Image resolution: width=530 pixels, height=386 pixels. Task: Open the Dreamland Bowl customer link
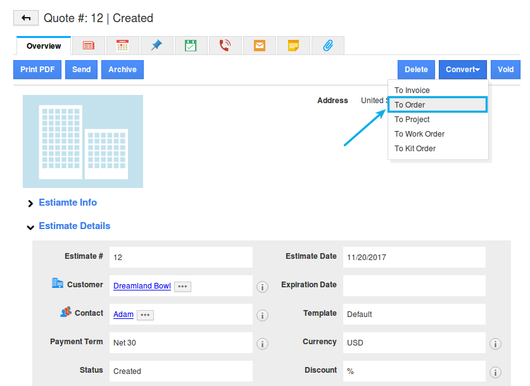142,286
